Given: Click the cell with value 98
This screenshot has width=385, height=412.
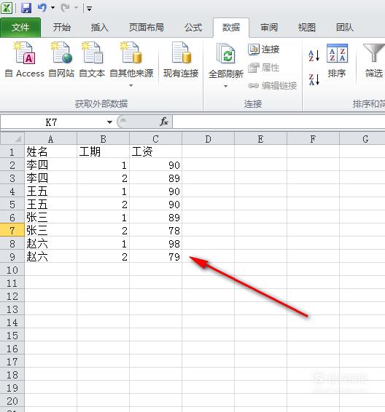Looking at the screenshot, I should coord(155,244).
